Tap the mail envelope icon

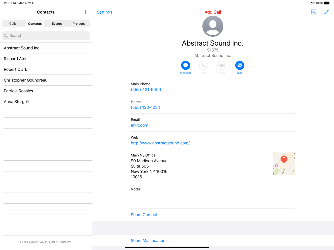pos(240,65)
